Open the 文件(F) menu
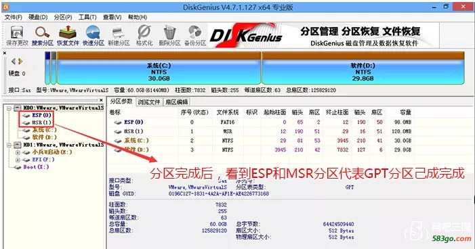Screen dimensions: 475x249 [x=14, y=17]
